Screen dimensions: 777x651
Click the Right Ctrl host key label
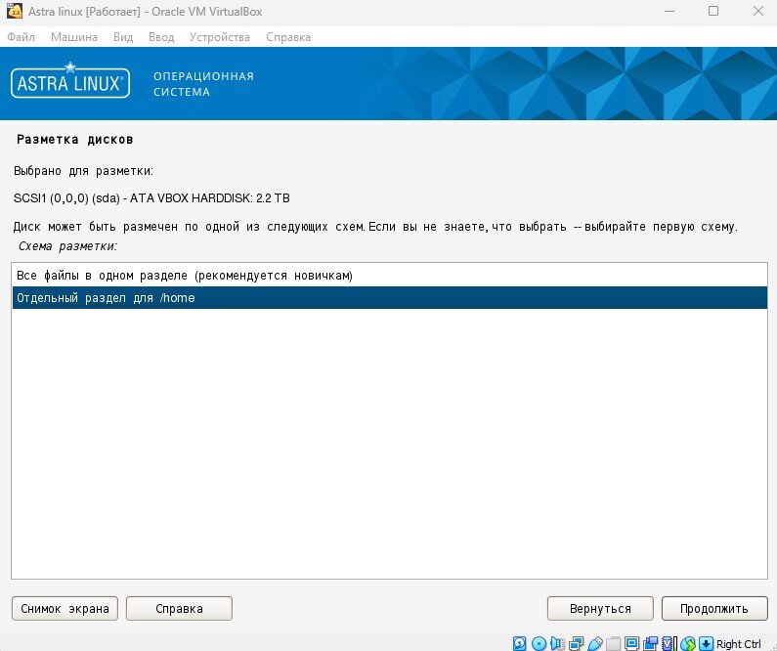click(738, 644)
